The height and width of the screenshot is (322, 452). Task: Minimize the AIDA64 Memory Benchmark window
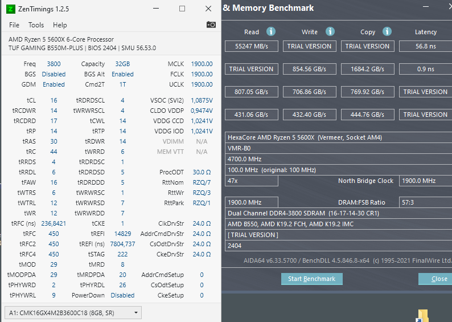tap(426, 7)
